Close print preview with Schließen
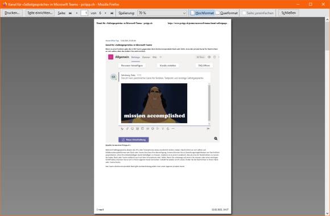Image resolution: width=330 pixels, height=216 pixels. [x=288, y=13]
